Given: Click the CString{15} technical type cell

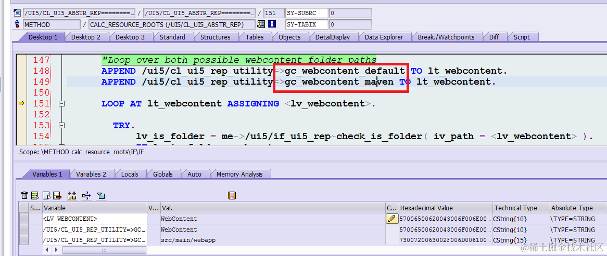Looking at the screenshot, I should click(x=521, y=240).
